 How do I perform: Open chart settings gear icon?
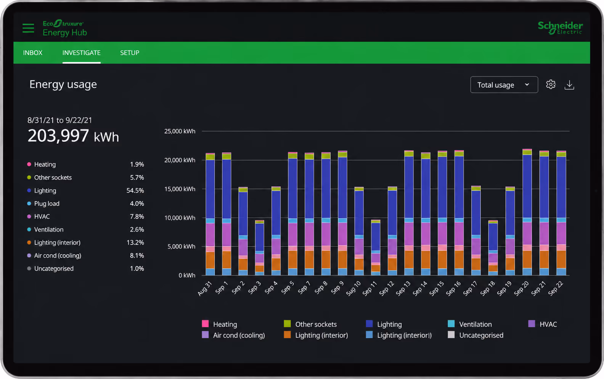coord(551,84)
